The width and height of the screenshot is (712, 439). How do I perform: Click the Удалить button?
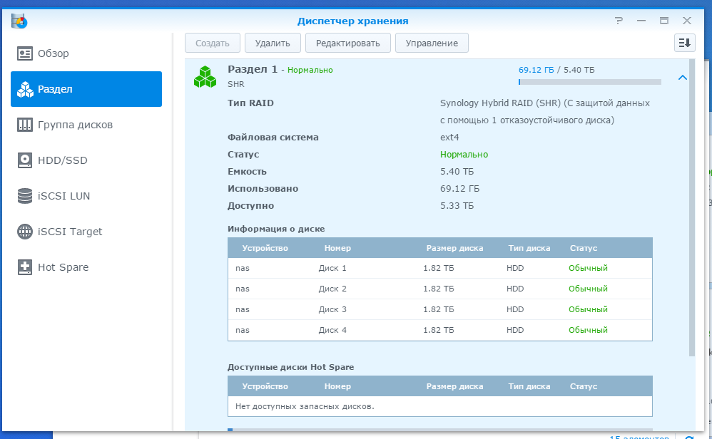click(273, 43)
